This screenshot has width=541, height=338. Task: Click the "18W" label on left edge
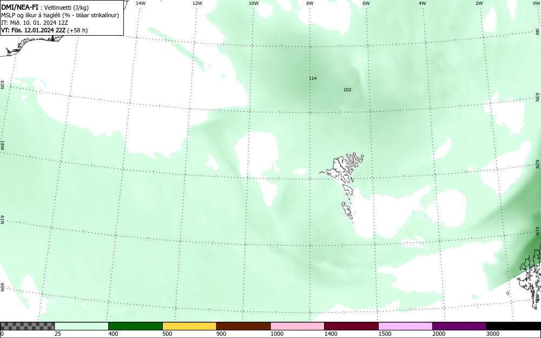pyautogui.click(x=2, y=145)
